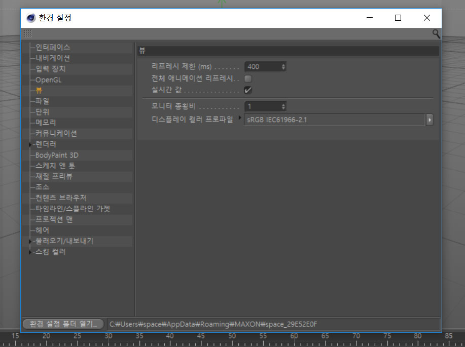Open 환경 설정 폴더 열기 button
This screenshot has width=465, height=347.
coord(63,324)
